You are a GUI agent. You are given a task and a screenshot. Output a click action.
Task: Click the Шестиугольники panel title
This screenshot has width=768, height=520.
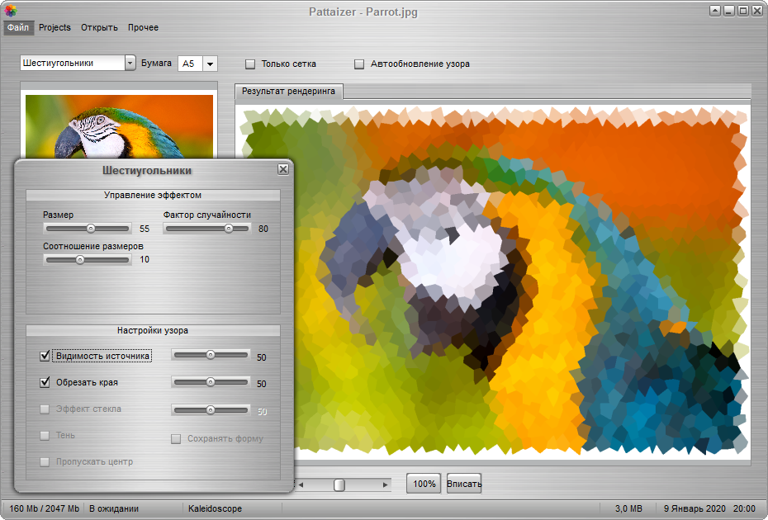[x=147, y=170]
